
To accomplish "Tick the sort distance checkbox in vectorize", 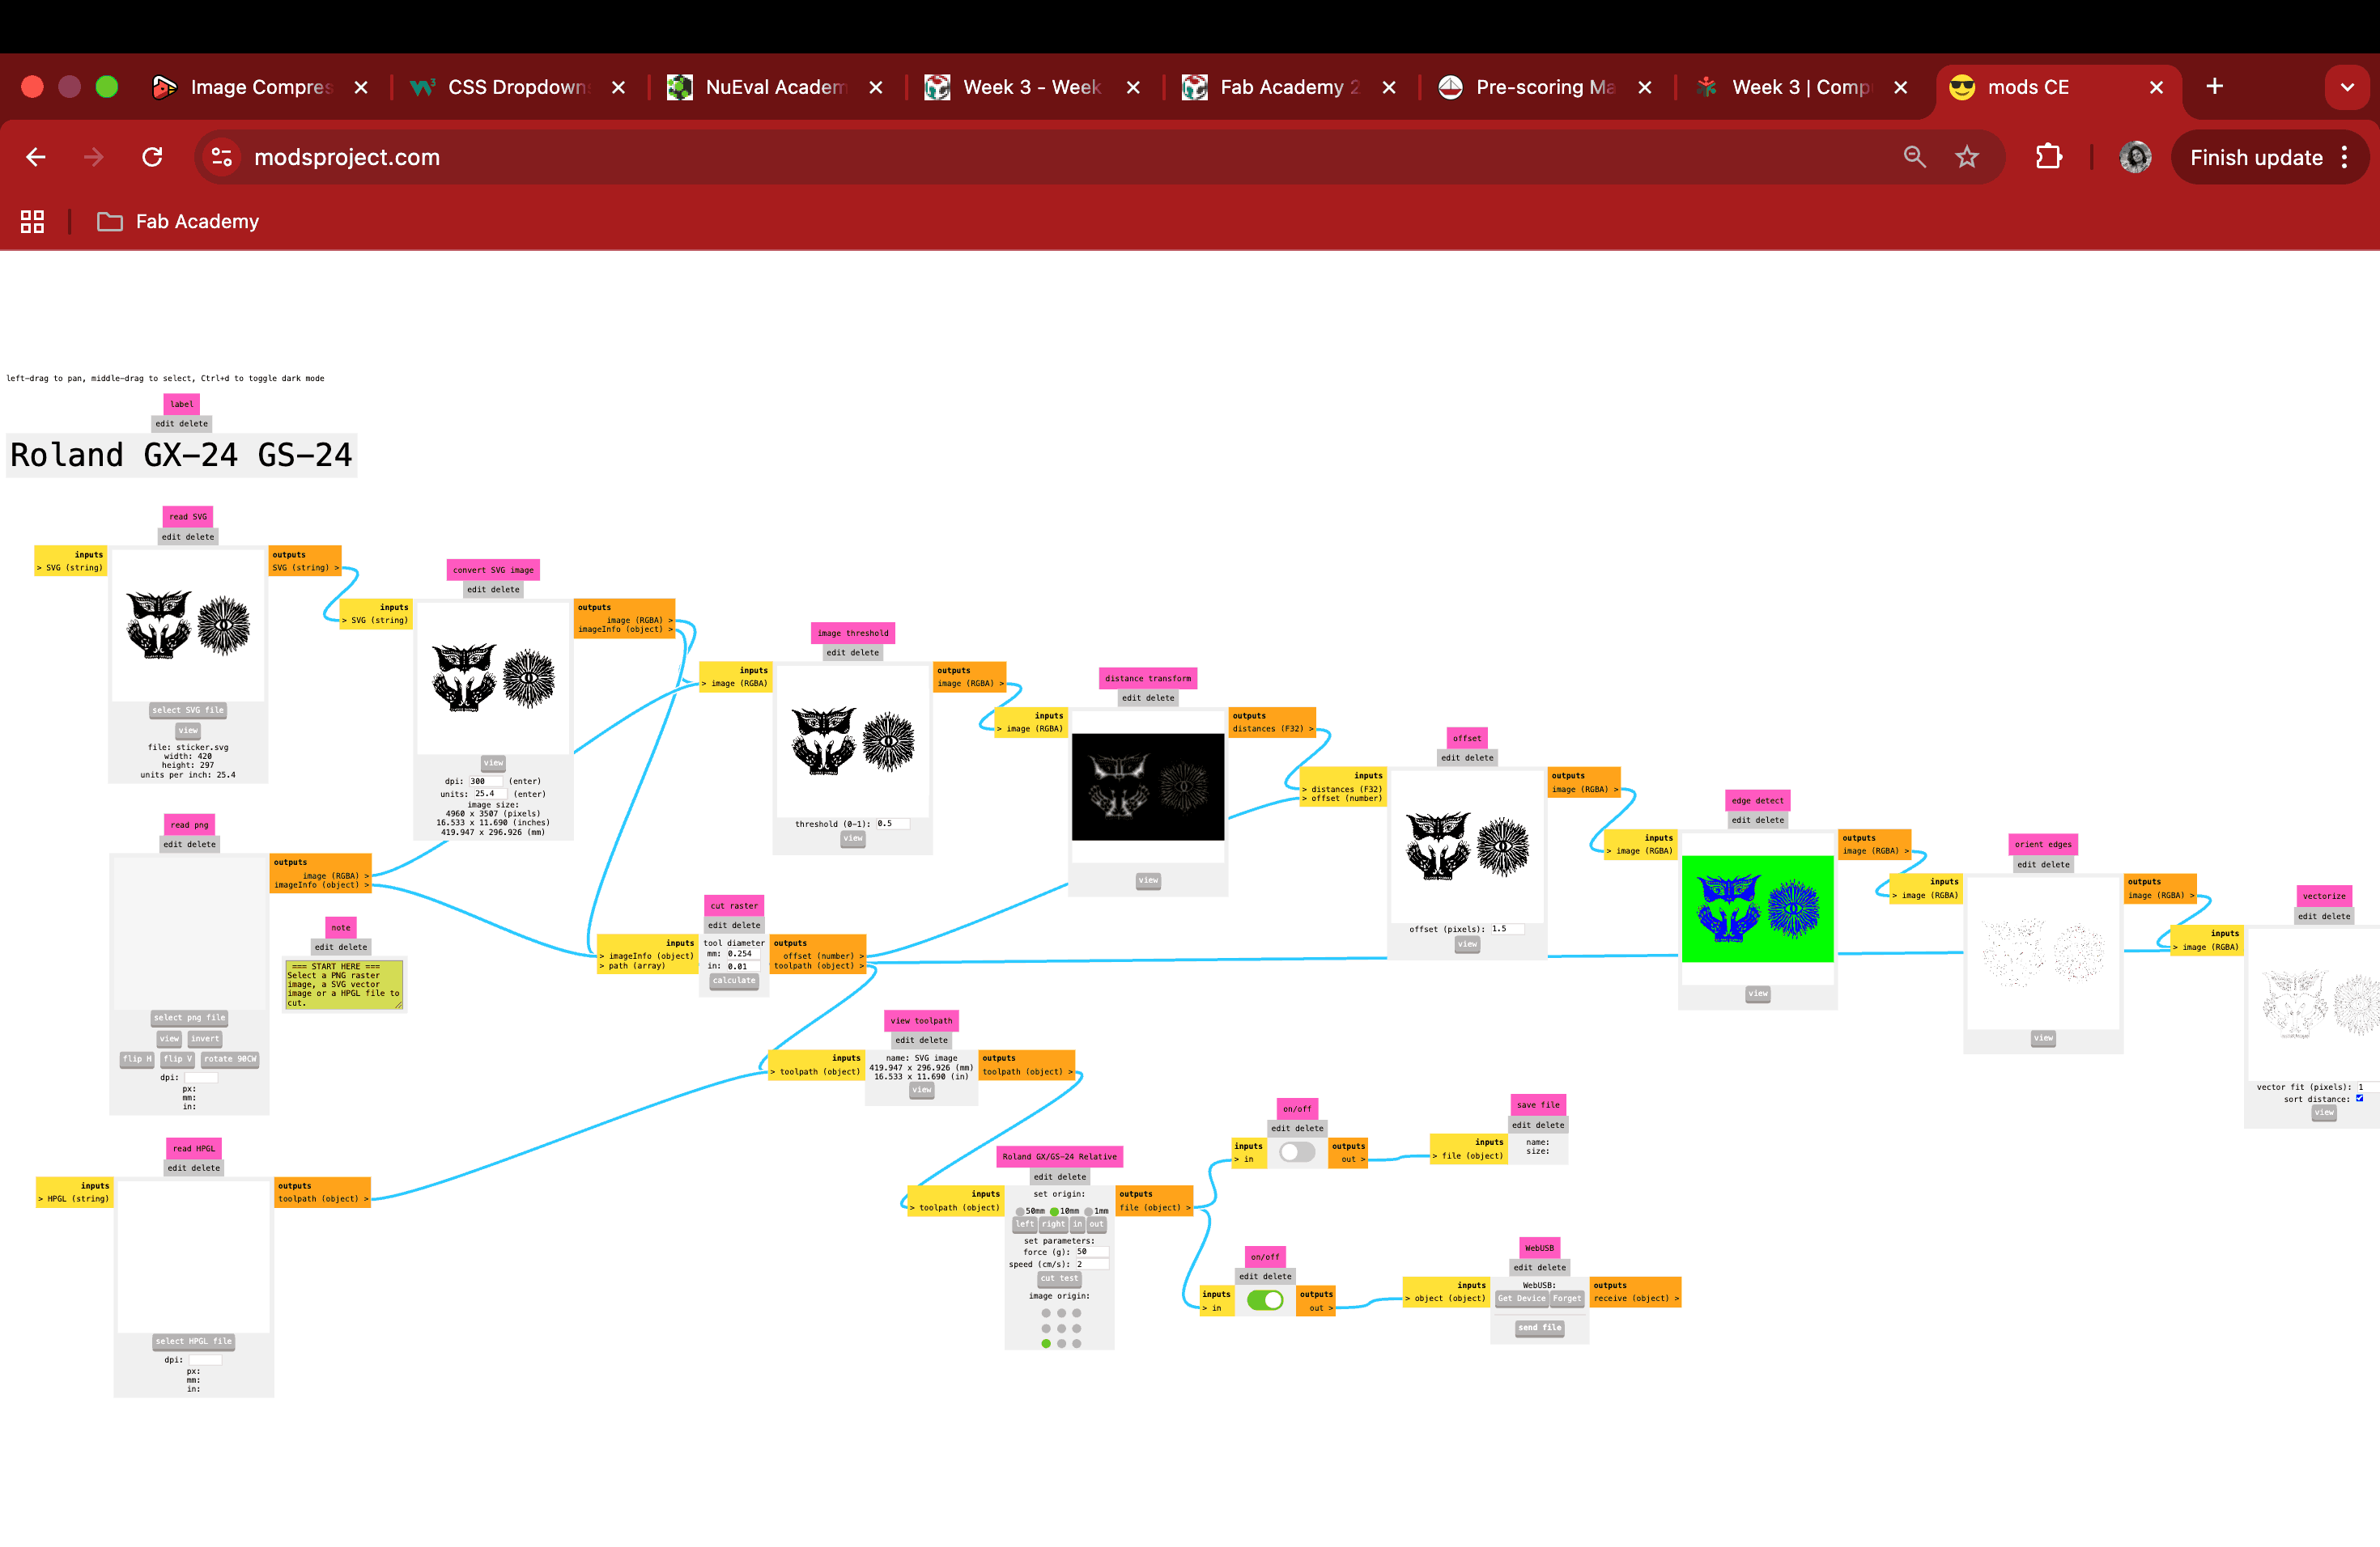I will tap(2359, 1098).
